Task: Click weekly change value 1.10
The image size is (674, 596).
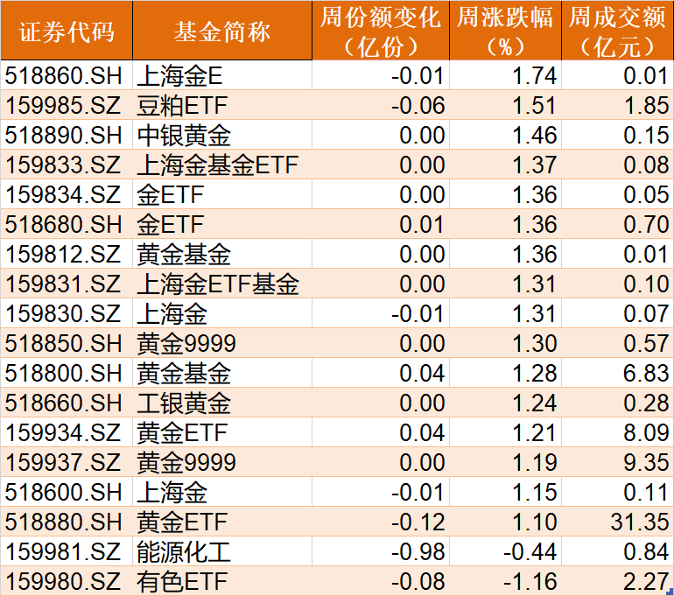Action: [x=535, y=522]
